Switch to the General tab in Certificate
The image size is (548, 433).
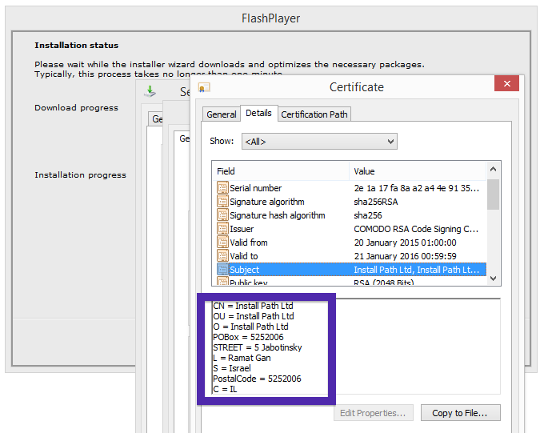[x=222, y=114]
